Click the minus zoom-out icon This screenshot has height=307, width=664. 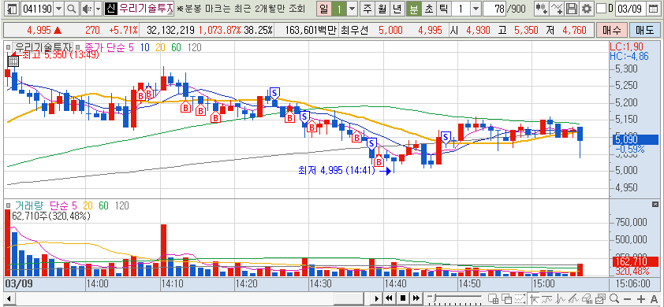[628, 298]
